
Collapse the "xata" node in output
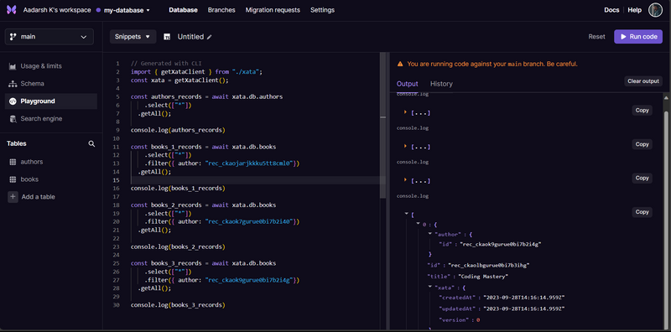coord(430,288)
